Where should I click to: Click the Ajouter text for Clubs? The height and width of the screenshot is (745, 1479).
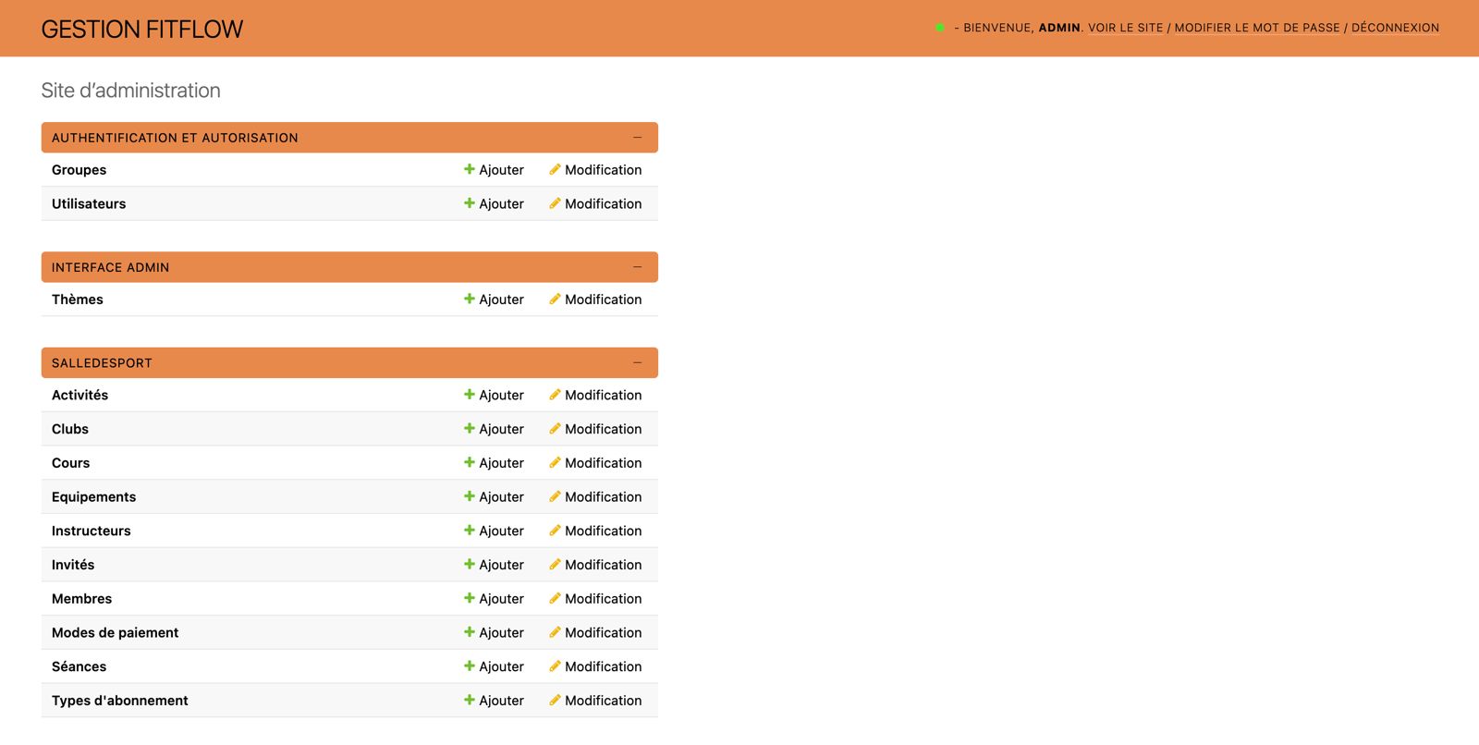501,429
